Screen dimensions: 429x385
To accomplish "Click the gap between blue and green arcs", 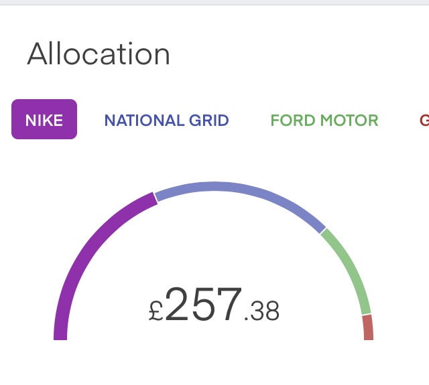I will click(x=323, y=231).
